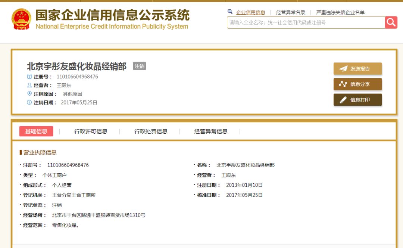Screen dimensions: 403x248
Task: Click the magnifying glass search icon
Action: (391, 22)
